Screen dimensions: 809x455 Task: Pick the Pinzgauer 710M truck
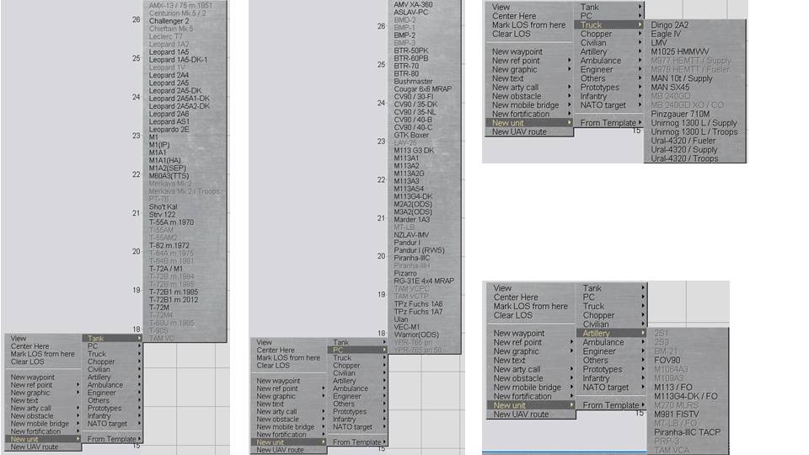coord(680,114)
